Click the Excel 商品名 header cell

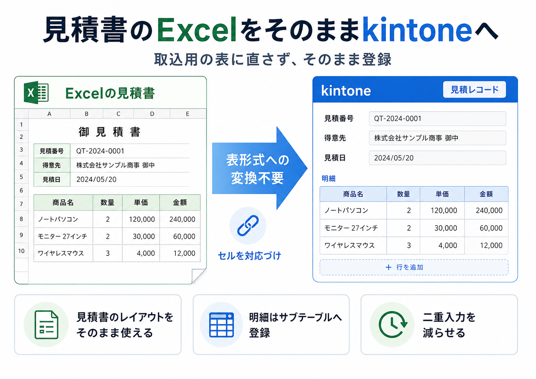[x=63, y=203]
